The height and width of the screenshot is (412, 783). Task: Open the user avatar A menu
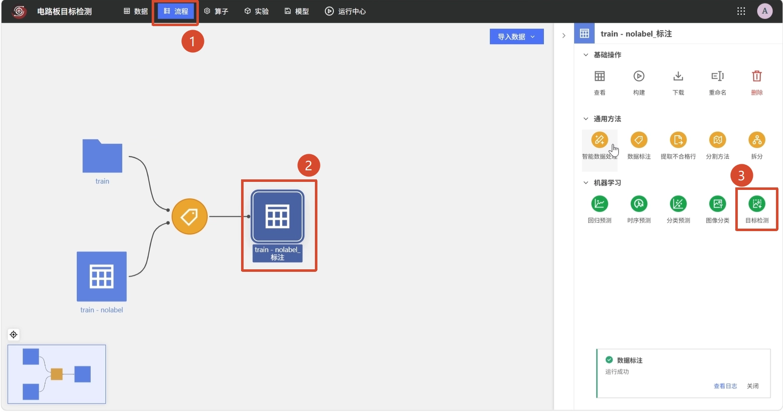coord(765,11)
